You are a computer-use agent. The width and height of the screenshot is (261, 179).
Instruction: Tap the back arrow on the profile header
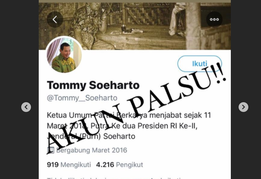click(x=55, y=20)
